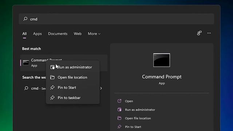Image resolution: width=233 pixels, height=131 pixels.
Task: Click the cmd search input field
Action: tap(116, 19)
